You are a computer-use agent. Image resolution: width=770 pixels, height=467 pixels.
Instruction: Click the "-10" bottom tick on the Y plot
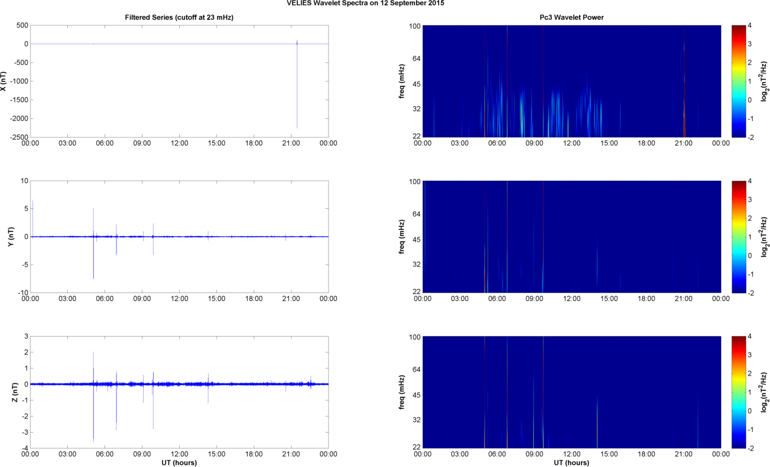tap(23, 293)
